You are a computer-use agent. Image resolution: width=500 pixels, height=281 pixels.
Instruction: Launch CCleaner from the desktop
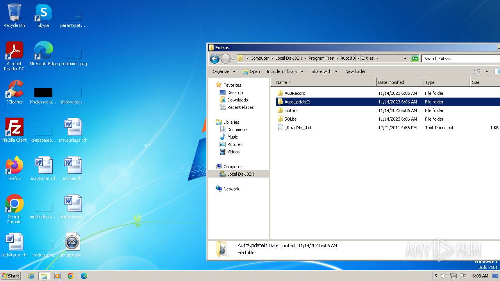coord(14,92)
